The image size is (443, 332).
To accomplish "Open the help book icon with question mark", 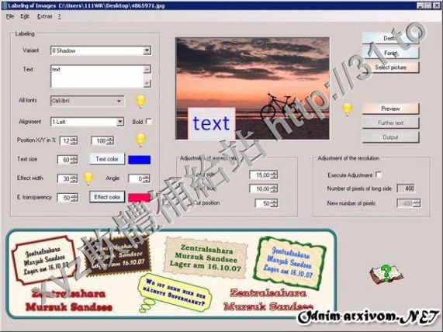I will tap(386, 274).
